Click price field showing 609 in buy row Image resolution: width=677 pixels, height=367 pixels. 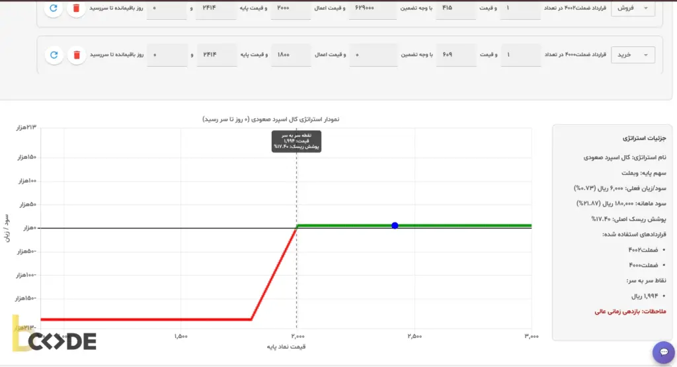[x=456, y=55]
